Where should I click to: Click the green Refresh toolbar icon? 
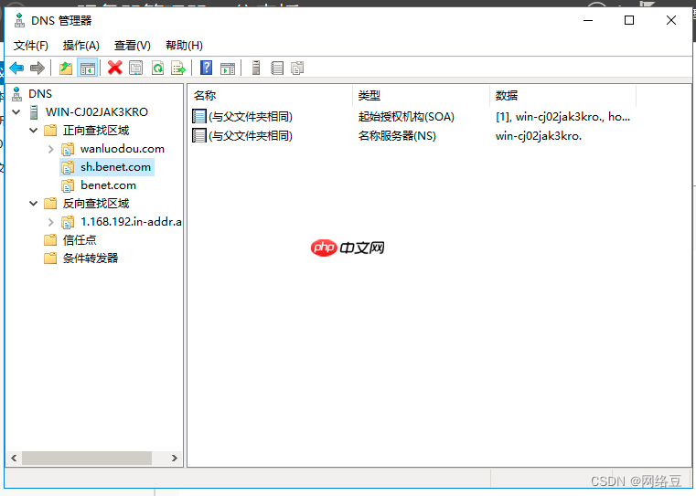click(x=157, y=68)
